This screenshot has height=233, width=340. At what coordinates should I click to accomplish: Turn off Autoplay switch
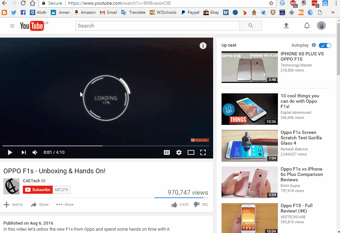pyautogui.click(x=325, y=45)
